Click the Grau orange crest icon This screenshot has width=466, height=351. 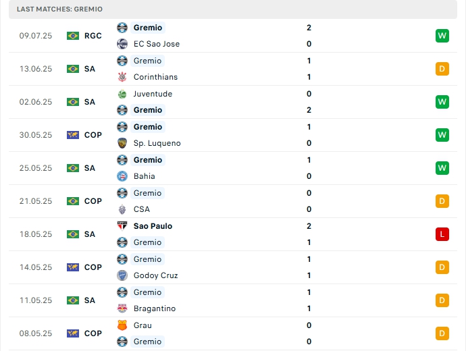point(122,325)
